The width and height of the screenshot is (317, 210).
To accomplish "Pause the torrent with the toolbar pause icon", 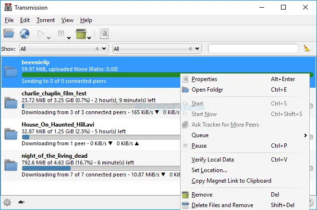I will coord(61,34).
